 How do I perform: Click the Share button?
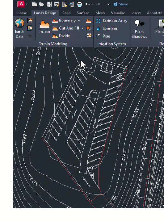pos(120,4)
